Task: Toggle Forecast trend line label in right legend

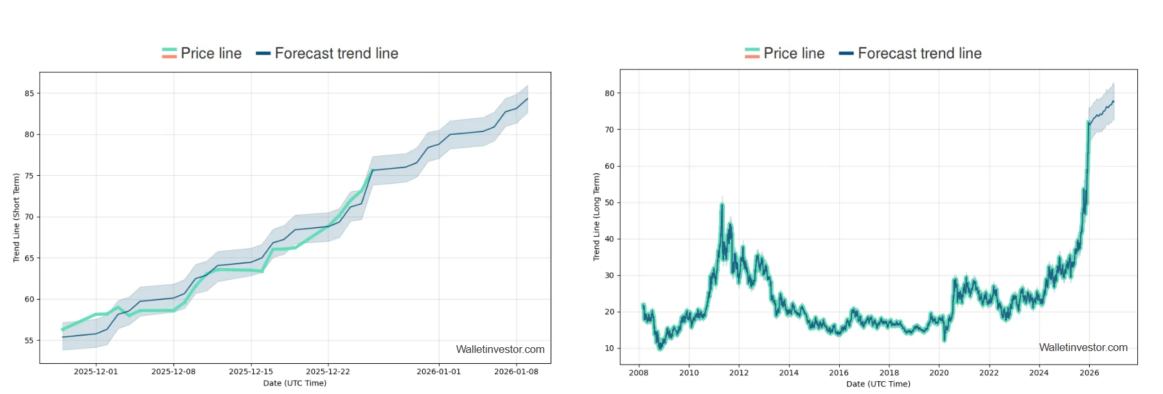Action: (919, 53)
